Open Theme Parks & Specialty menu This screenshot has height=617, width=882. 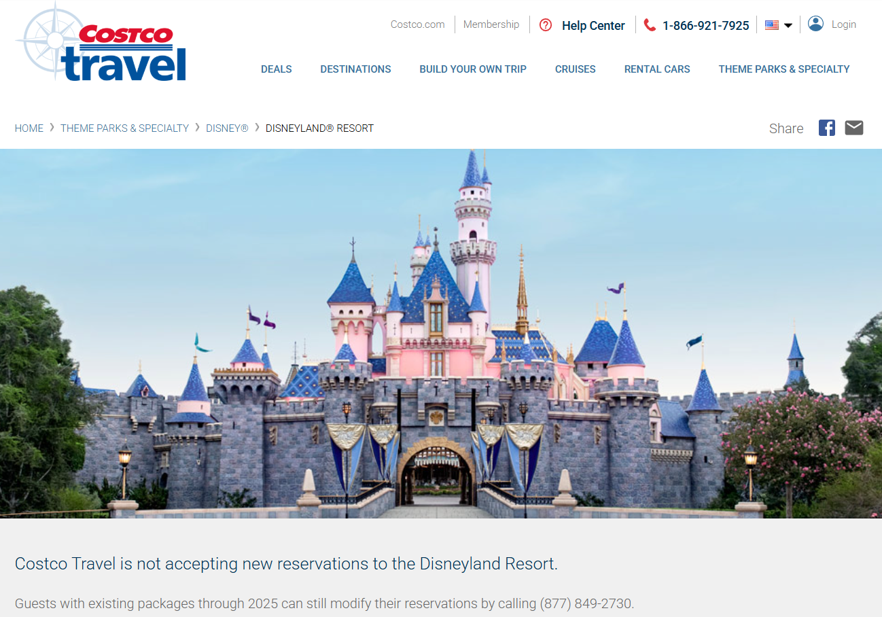point(784,69)
